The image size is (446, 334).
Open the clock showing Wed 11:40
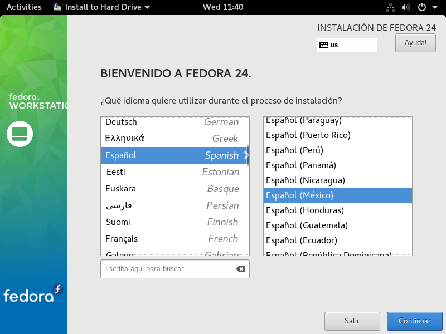point(223,7)
